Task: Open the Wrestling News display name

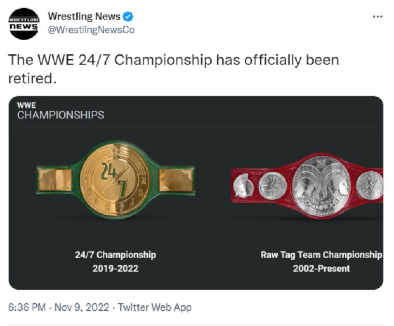Action: click(84, 17)
